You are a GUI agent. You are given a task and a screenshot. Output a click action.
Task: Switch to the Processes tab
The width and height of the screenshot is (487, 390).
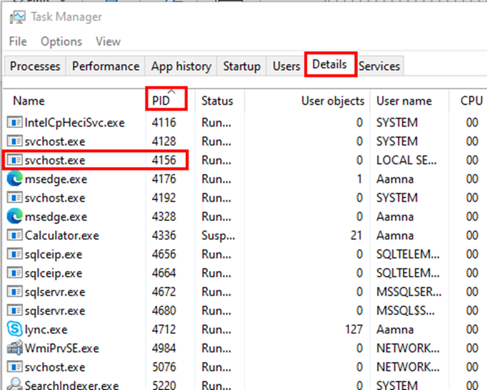[35, 66]
